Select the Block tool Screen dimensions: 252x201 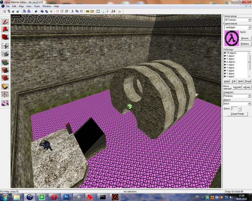(5, 54)
